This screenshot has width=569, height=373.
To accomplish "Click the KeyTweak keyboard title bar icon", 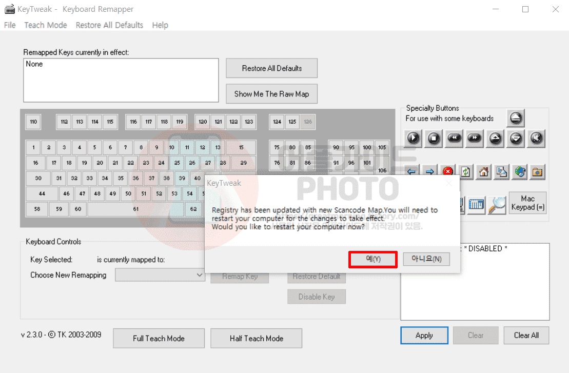I will [x=9, y=9].
